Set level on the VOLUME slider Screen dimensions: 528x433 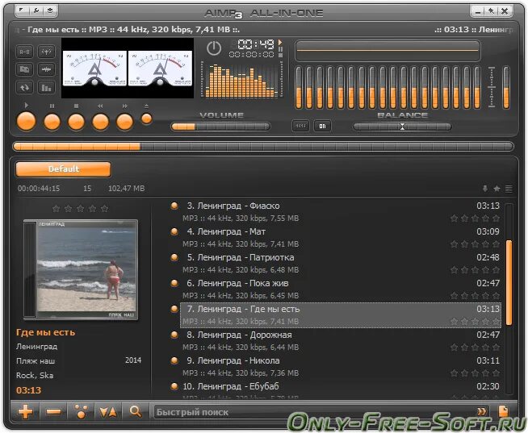(x=220, y=127)
